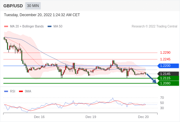Click the 30 MIN timeframe button
The width and height of the screenshot is (180, 122).
(33, 6)
